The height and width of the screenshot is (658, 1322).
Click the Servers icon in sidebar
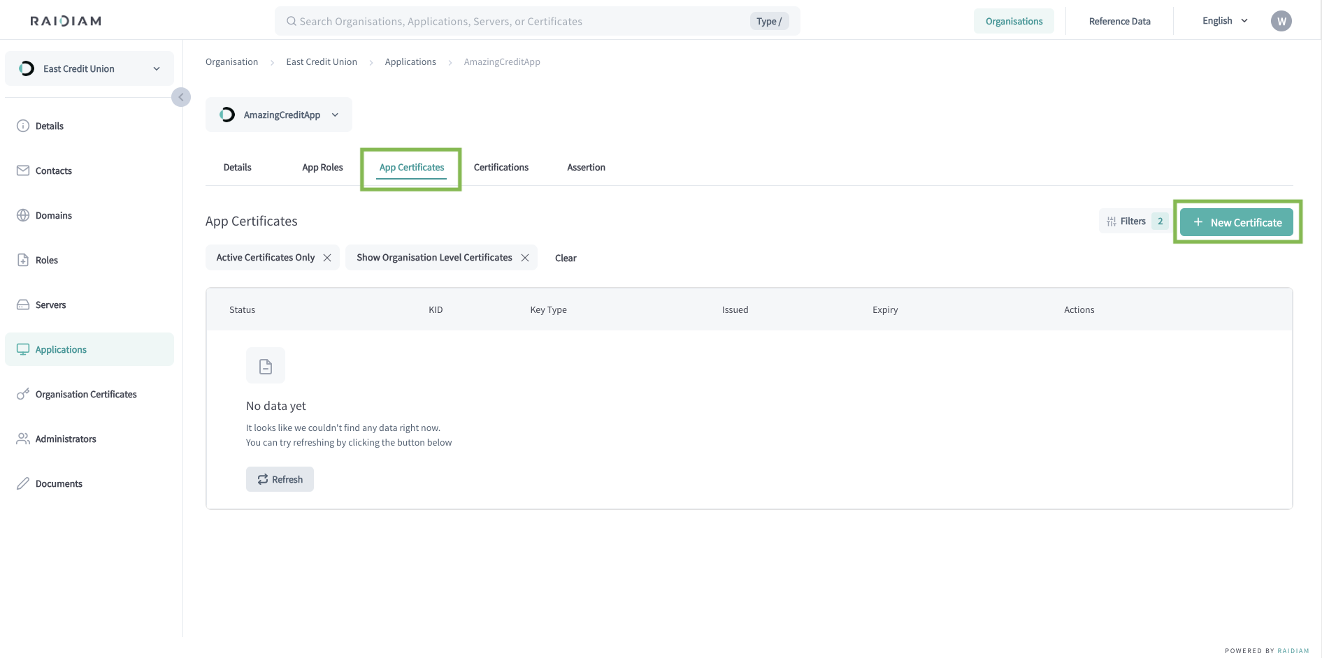click(23, 305)
